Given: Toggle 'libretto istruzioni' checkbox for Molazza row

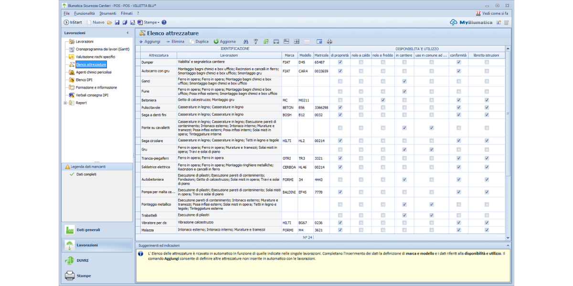Looking at the screenshot, I should (x=487, y=230).
